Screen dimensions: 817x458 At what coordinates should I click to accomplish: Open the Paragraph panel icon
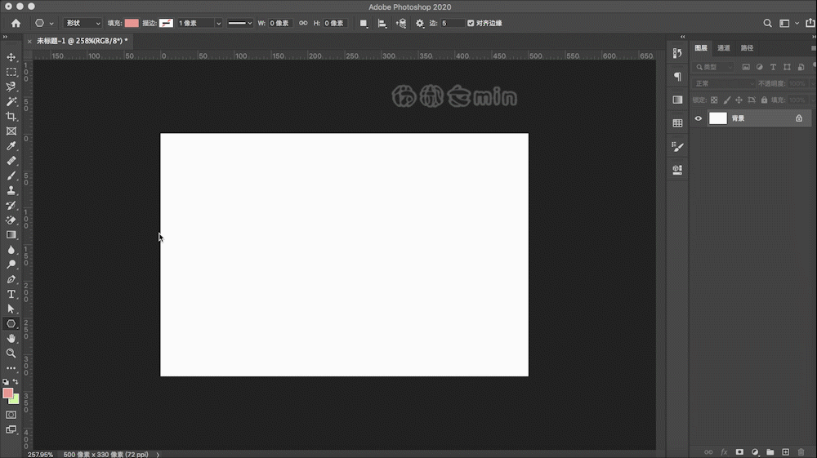(x=677, y=77)
